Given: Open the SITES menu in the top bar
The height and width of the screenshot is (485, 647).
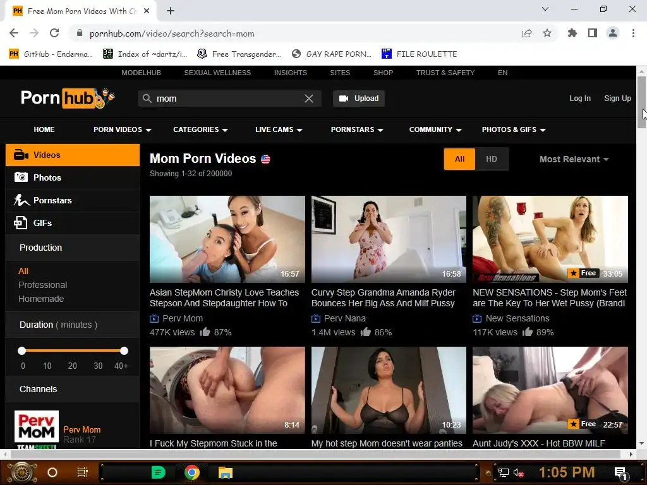Looking at the screenshot, I should [x=340, y=73].
